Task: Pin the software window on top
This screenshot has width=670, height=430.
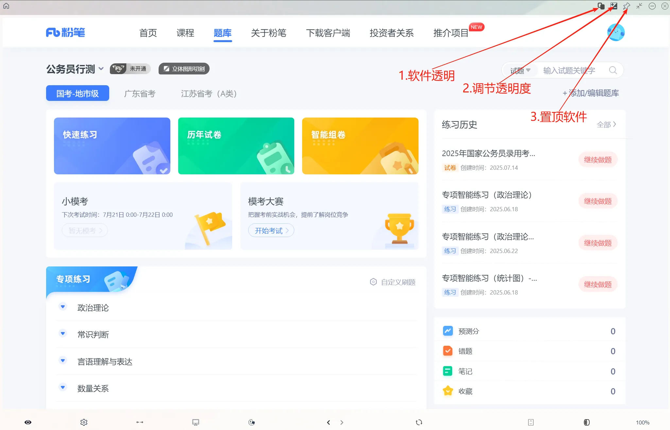Action: (627, 6)
